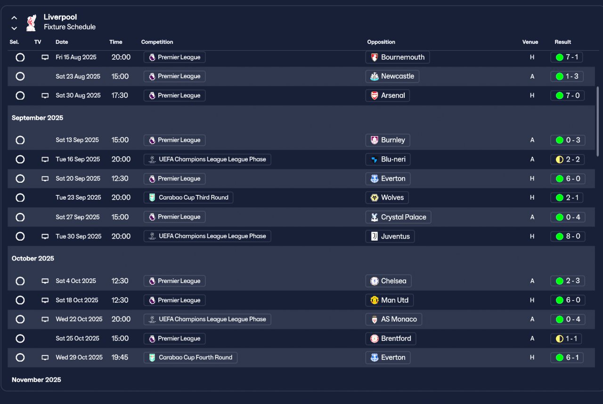
Task: Click the Man Utd club crest
Action: click(375, 300)
